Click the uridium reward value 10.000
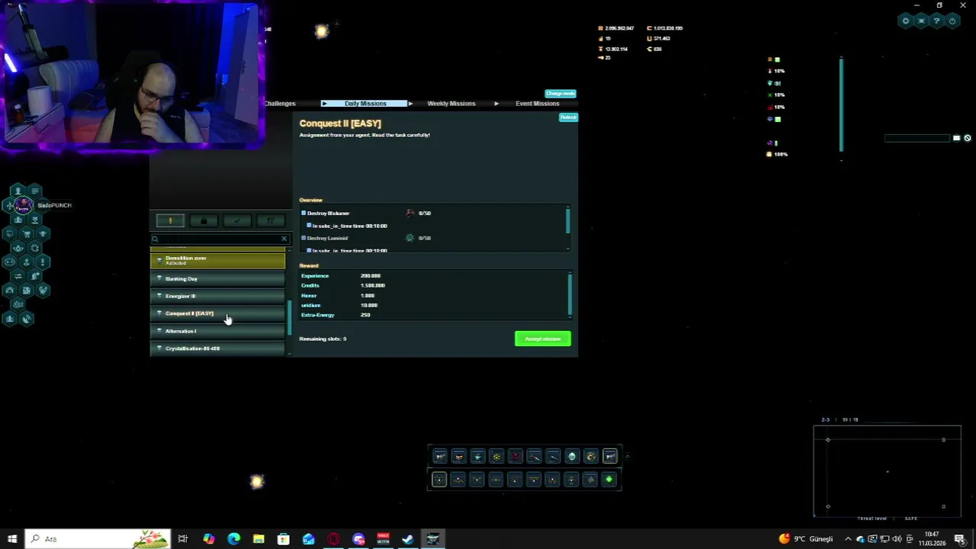Screen dimensions: 976x549 pos(369,305)
